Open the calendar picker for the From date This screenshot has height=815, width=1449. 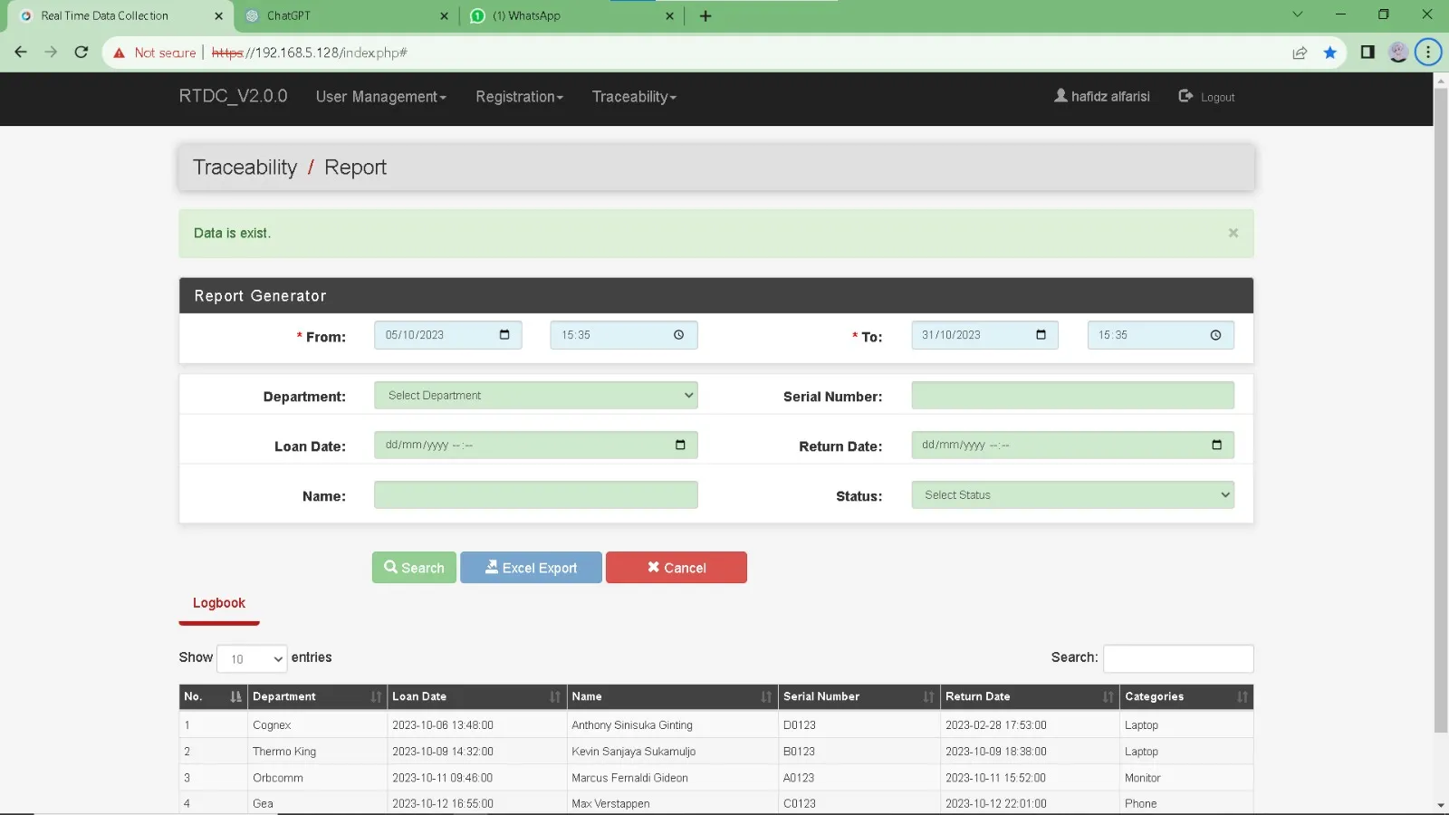[x=504, y=334]
